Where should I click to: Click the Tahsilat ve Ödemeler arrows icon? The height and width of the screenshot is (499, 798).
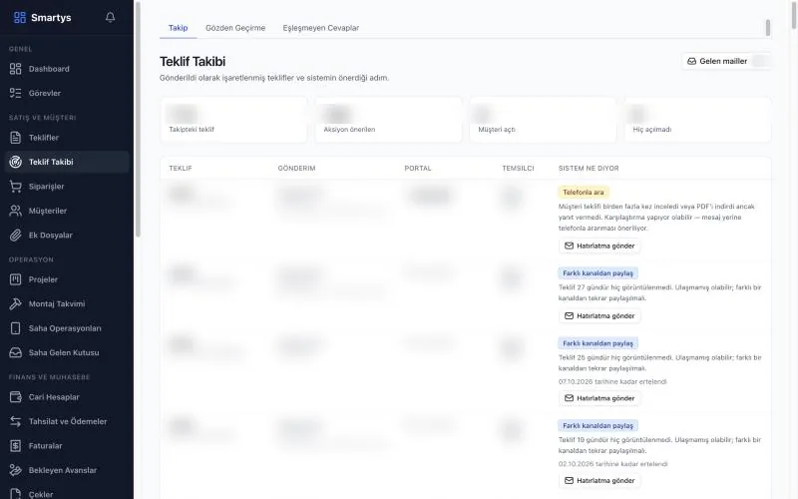pyautogui.click(x=15, y=421)
